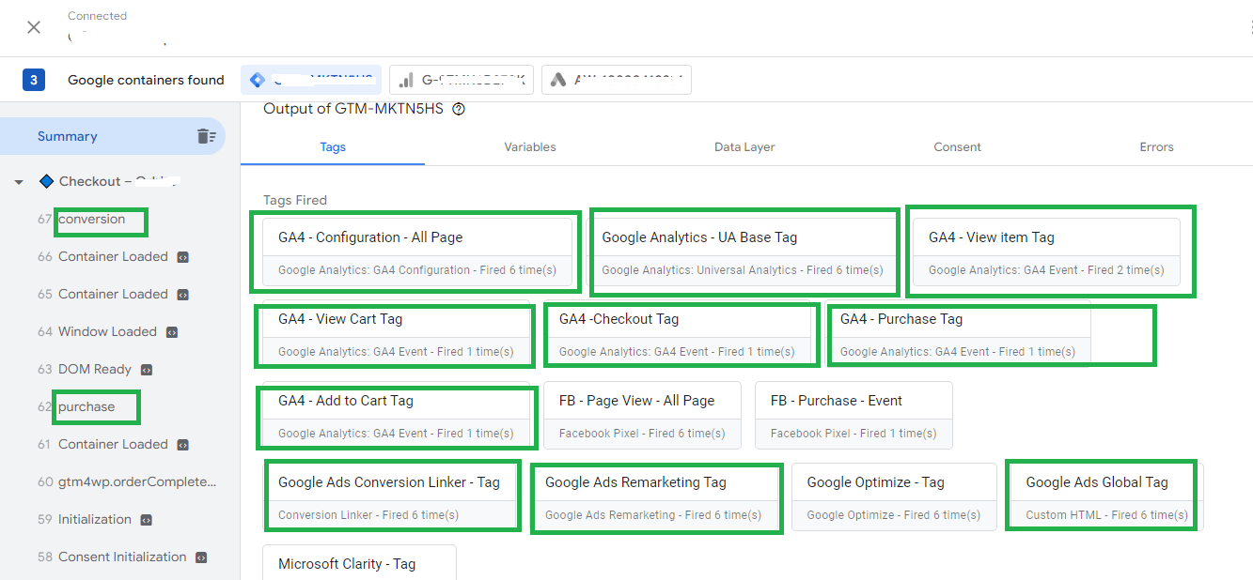Image resolution: width=1253 pixels, height=580 pixels.
Task: Open GA4 - Add to Cart Tag card
Action: coord(396,416)
